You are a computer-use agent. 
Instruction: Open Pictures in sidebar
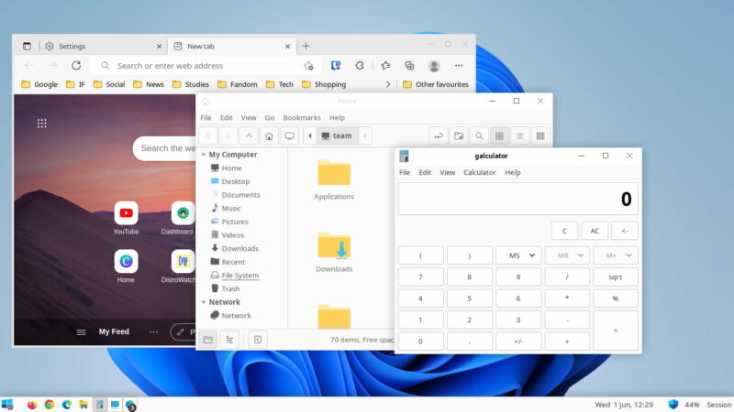click(235, 222)
